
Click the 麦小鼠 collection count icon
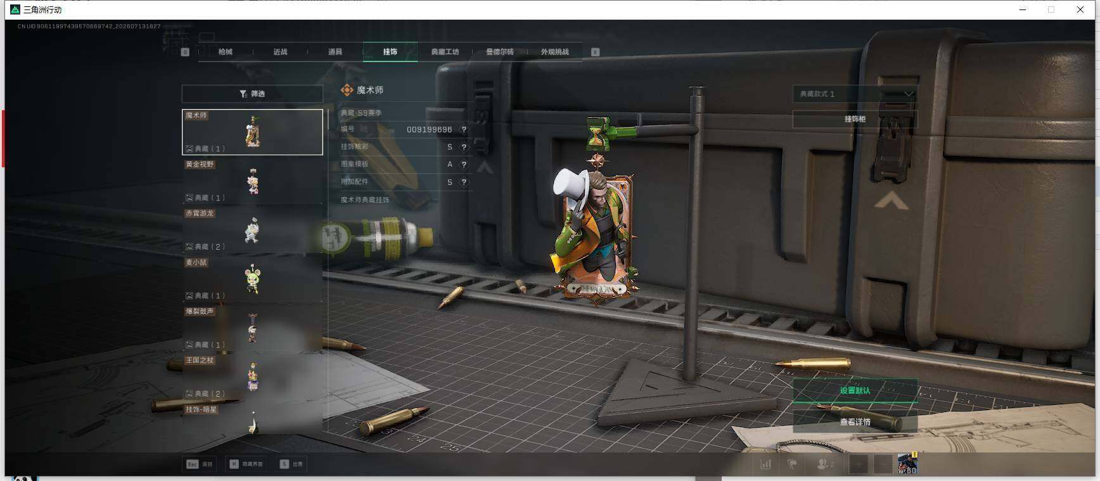[x=189, y=296]
